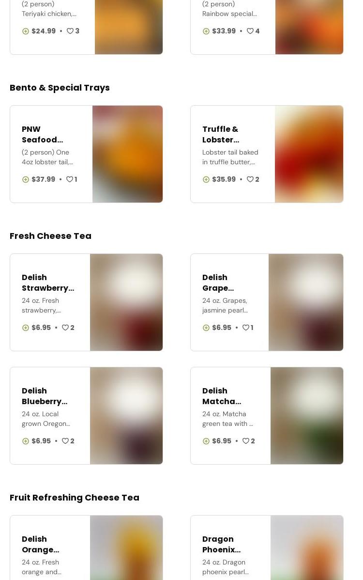Toggle heart on Truffle & Lobster item
Viewport: 363px width, 580px height.
(x=250, y=179)
